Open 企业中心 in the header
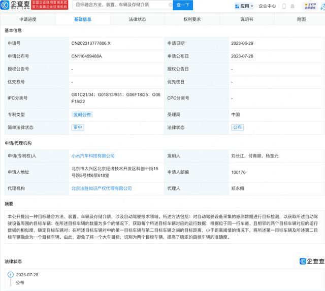The height and width of the screenshot is (291, 325). [x=267, y=6]
